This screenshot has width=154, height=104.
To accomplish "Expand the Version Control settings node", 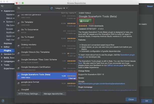I will (x=2, y=54).
